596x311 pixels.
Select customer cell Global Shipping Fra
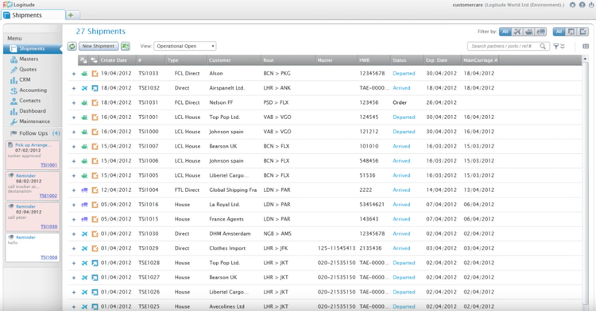coord(233,190)
